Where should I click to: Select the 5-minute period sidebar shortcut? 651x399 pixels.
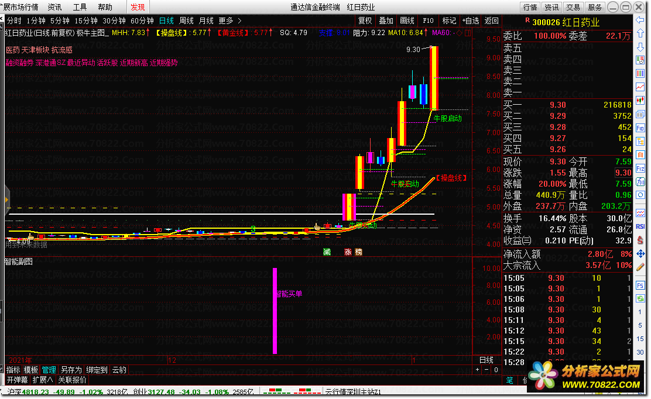(640, 326)
